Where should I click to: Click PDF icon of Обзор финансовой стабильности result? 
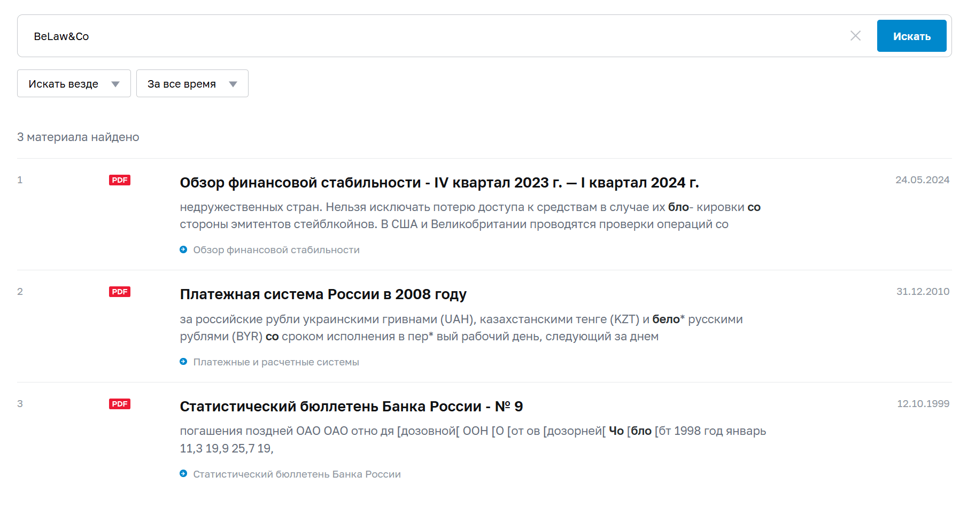[120, 180]
